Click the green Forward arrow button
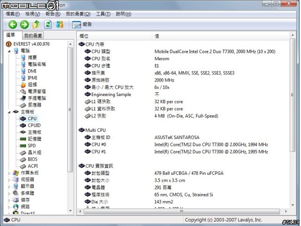Screen dimensions: 301x226 (x=24, y=24)
